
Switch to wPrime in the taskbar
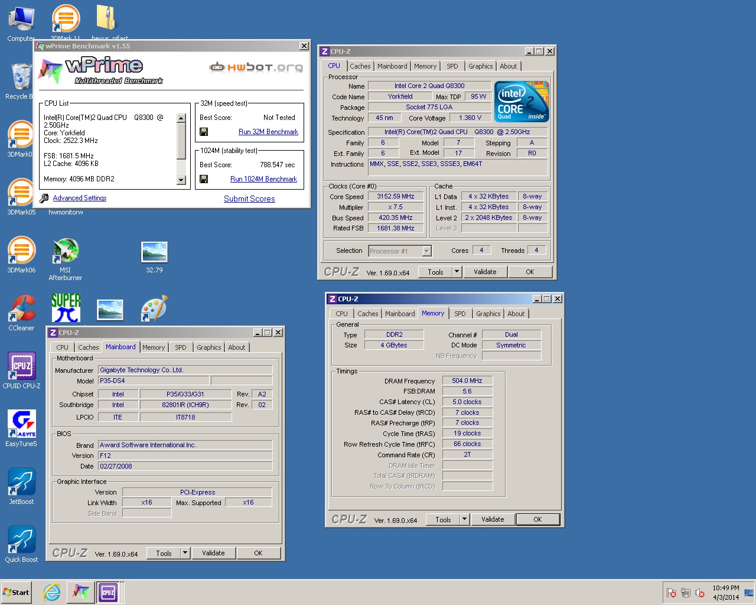[80, 592]
